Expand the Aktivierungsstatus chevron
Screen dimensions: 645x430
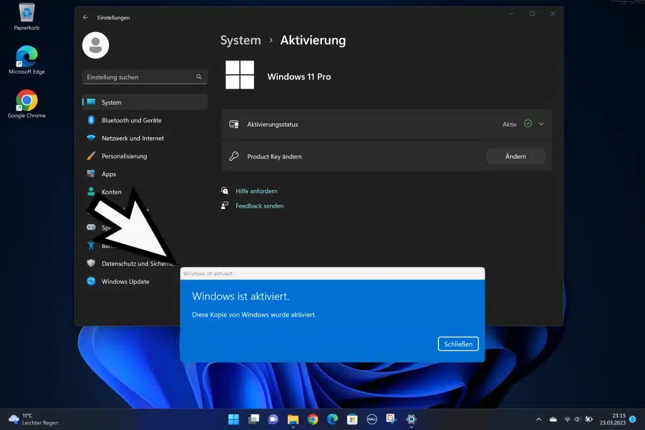(x=541, y=124)
